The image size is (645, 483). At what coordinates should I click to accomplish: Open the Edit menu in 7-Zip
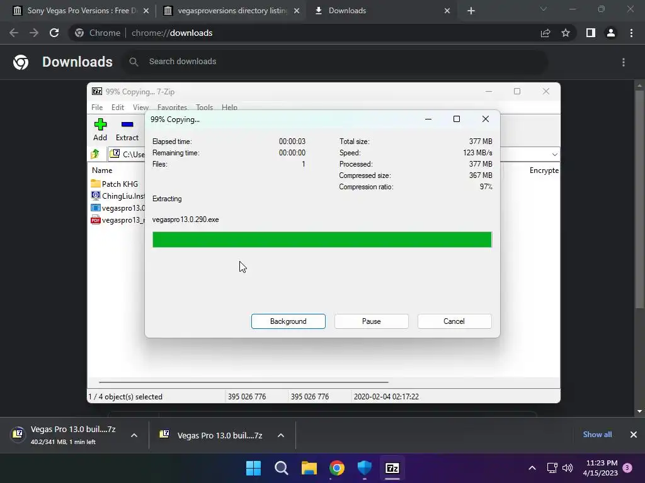click(118, 107)
